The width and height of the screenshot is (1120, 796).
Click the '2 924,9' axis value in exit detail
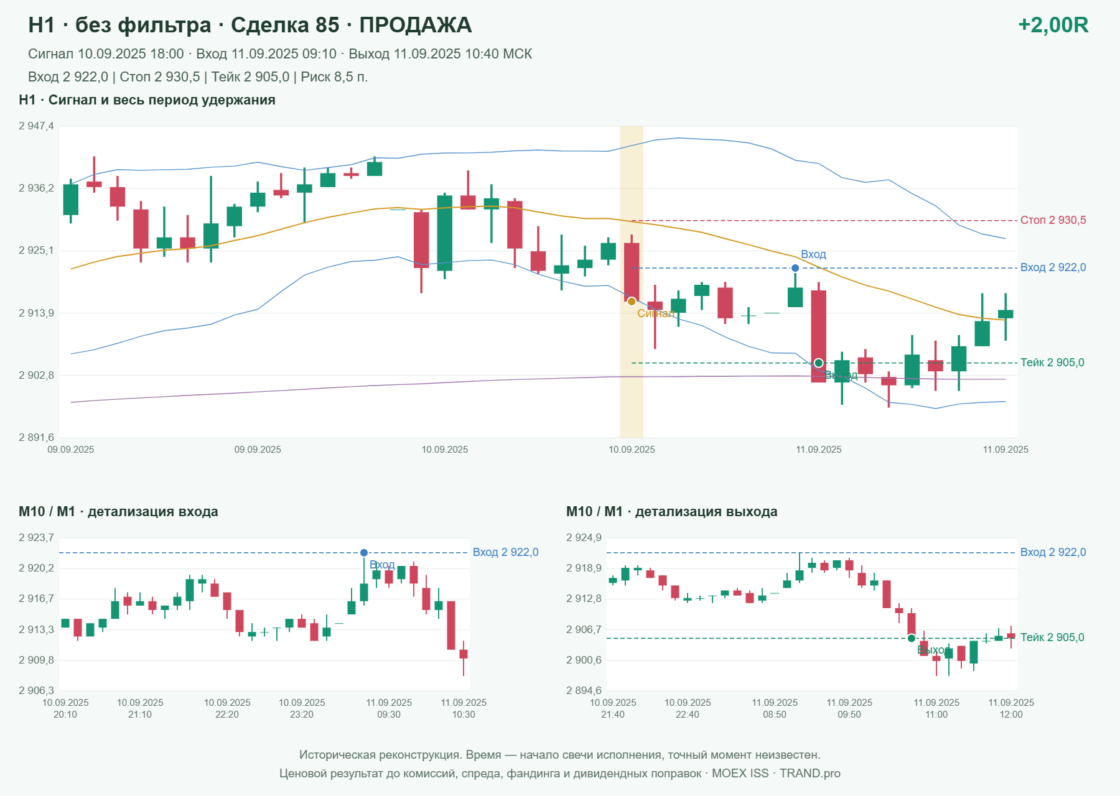pos(584,538)
